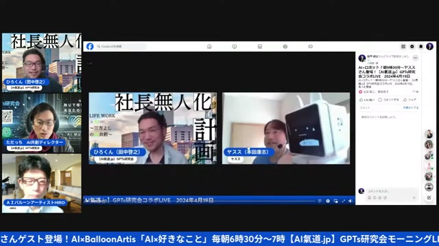Viewport: 439px width, 246px height.
Task: Open the Video tab in Facebook header
Action: pyautogui.click(x=235, y=46)
